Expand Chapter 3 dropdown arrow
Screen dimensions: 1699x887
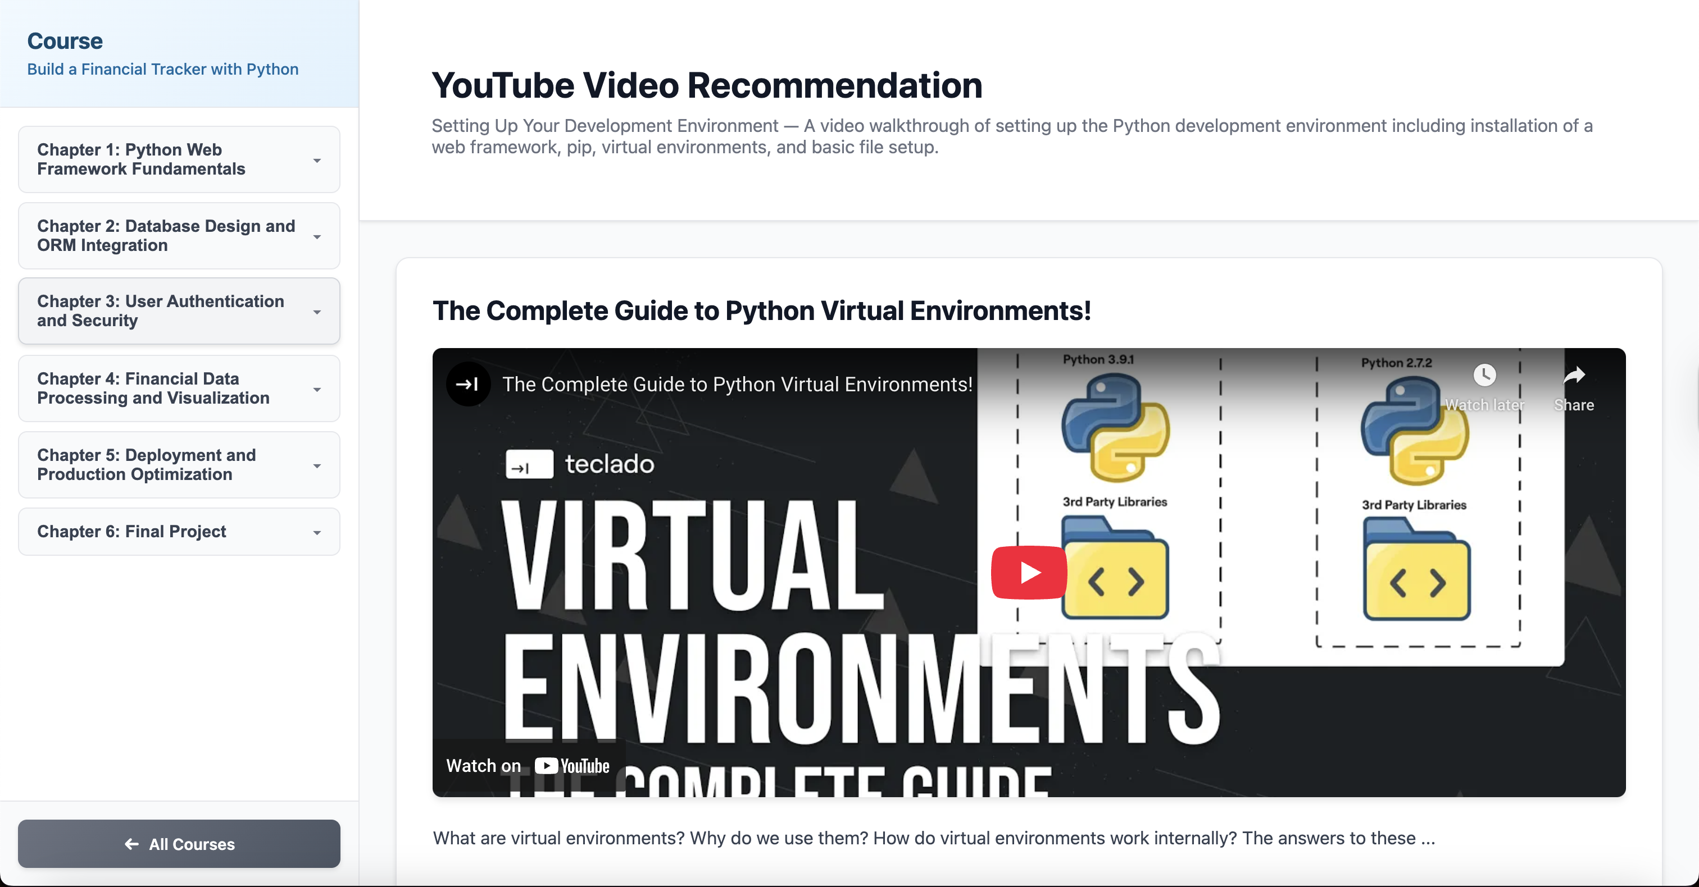click(317, 312)
